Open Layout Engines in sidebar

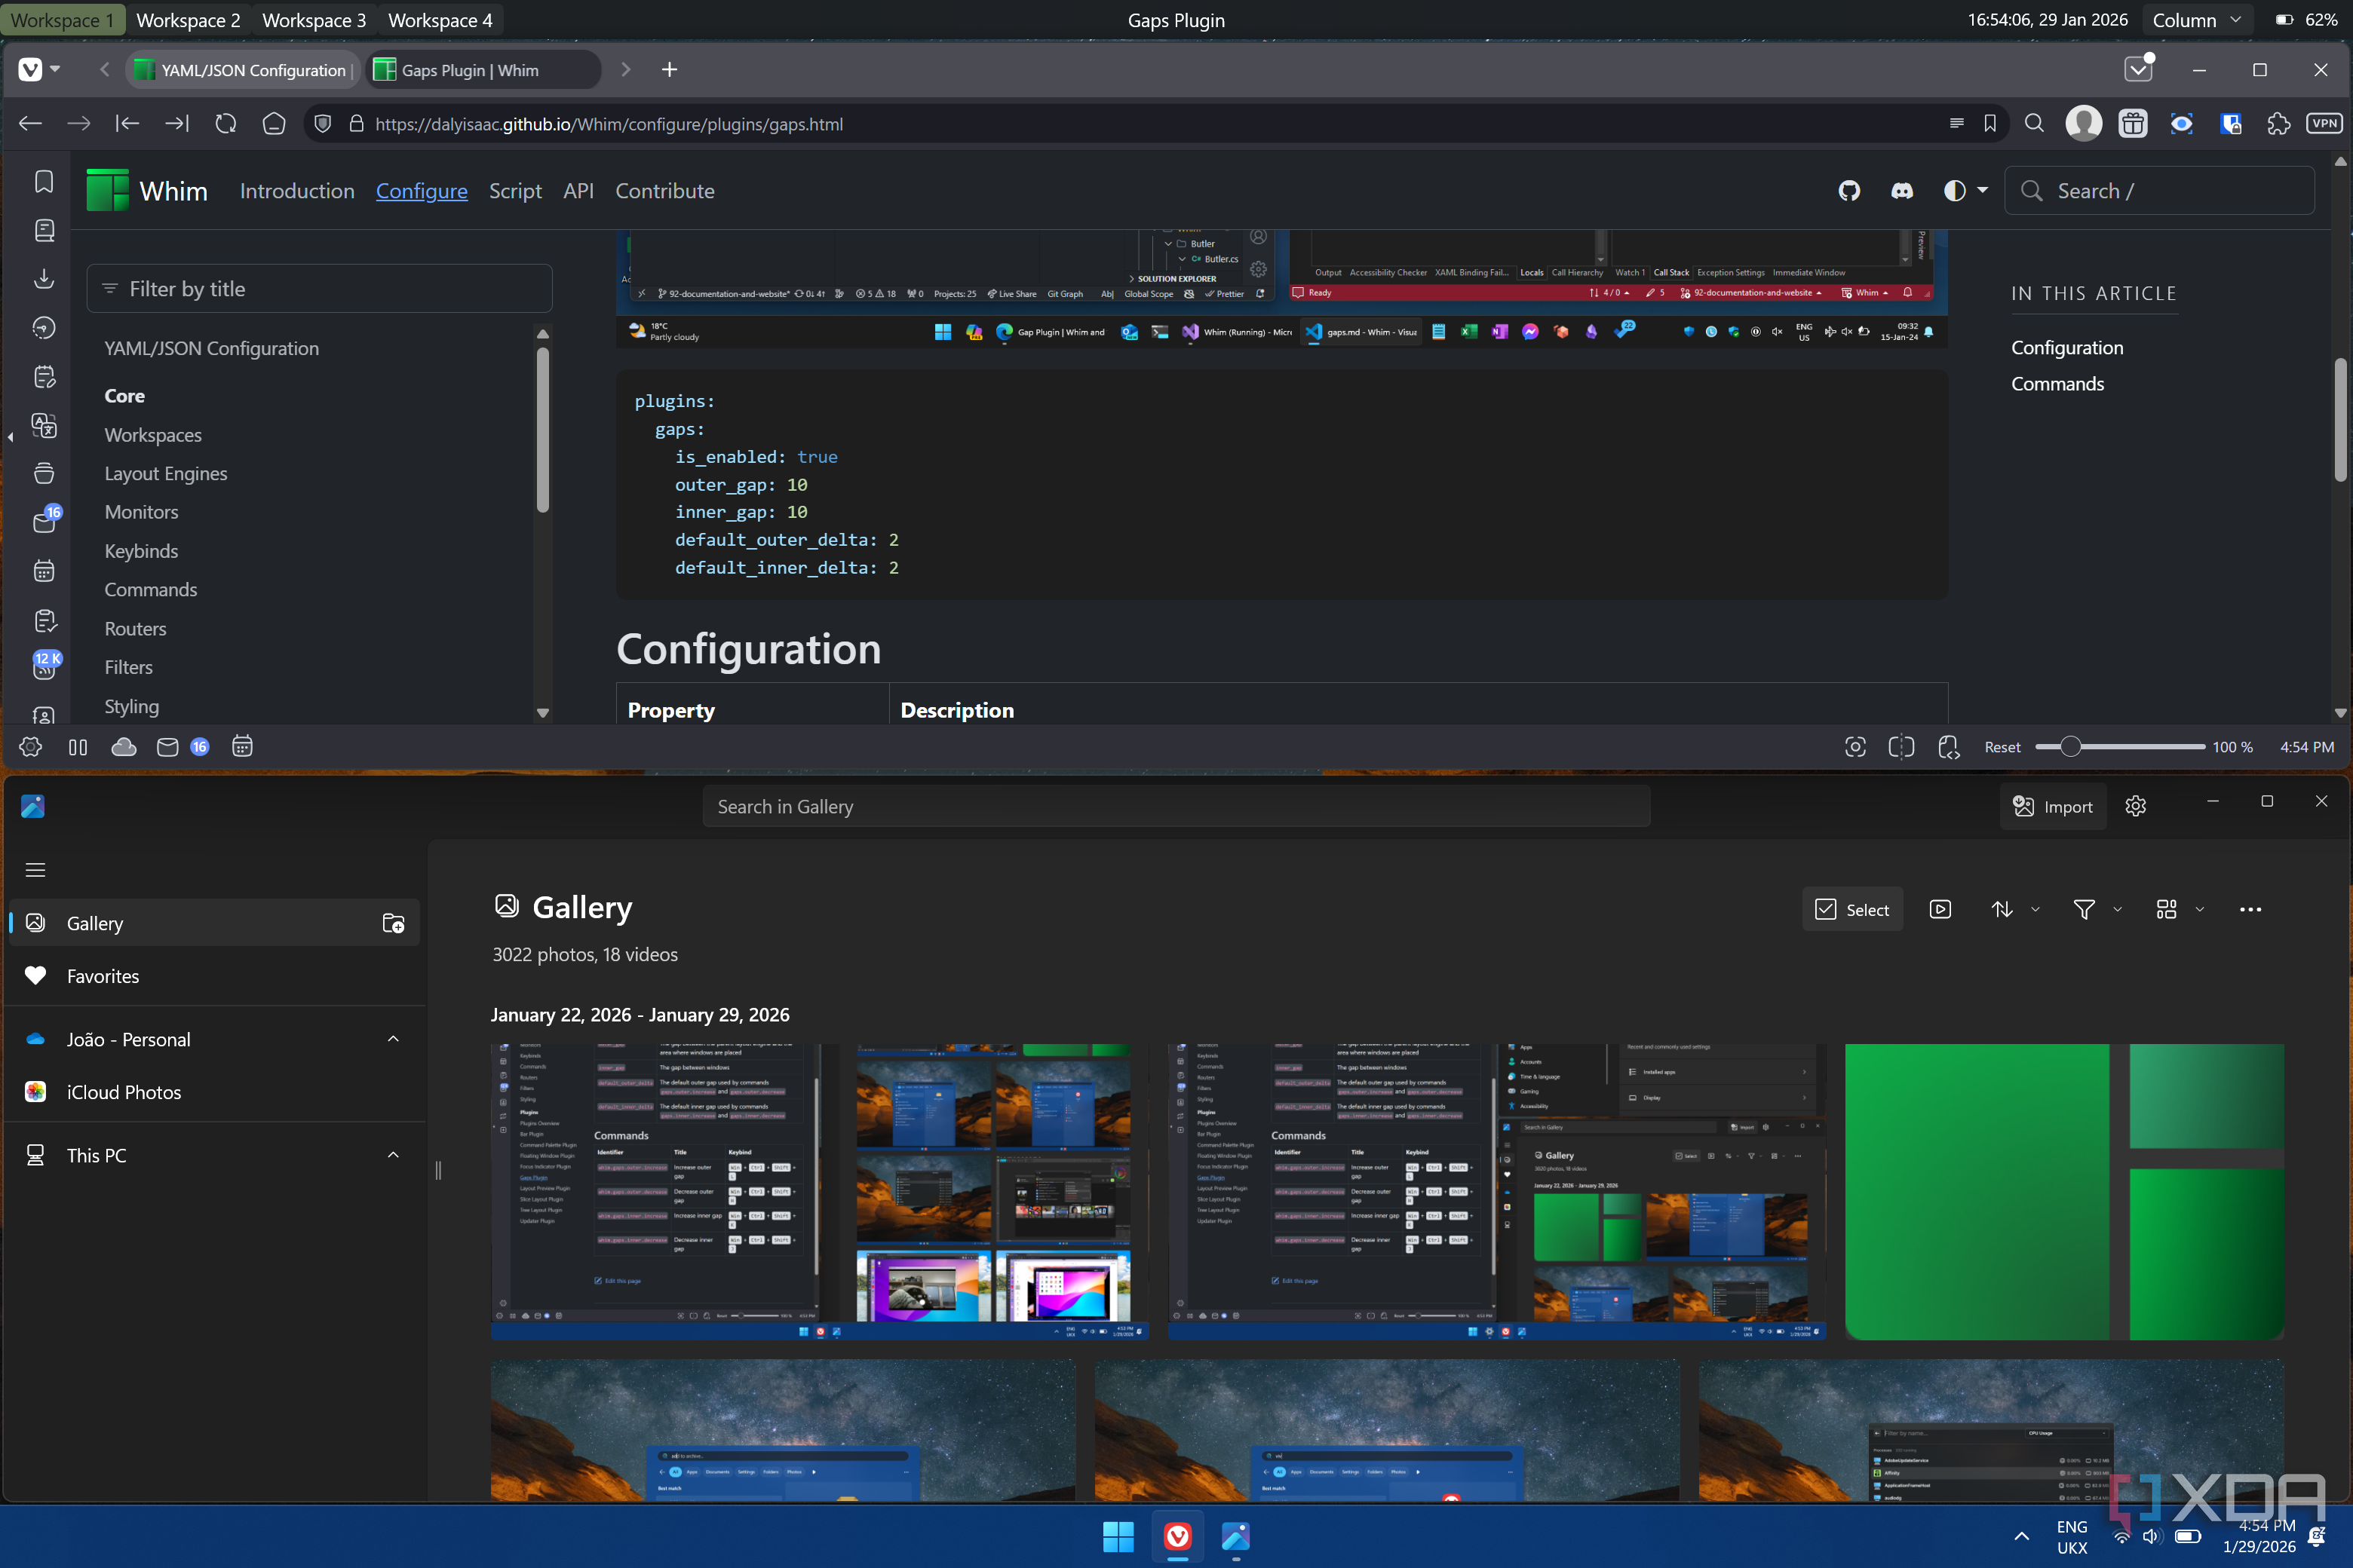point(166,473)
